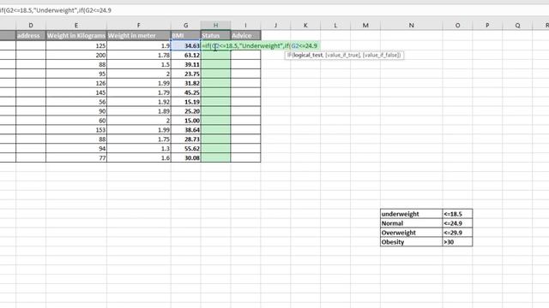The width and height of the screenshot is (549, 308).
Task: Click the height cell 1.89
Action: (x=139, y=111)
